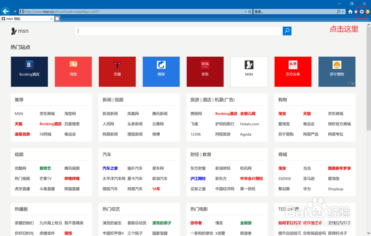Open the 苏宁易购 tile

pyautogui.click(x=337, y=72)
